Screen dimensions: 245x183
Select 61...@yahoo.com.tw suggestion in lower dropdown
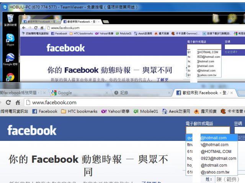tap(212, 172)
